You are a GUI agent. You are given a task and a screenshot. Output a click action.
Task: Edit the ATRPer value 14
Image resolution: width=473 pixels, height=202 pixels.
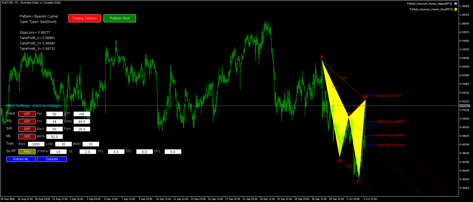(58, 152)
